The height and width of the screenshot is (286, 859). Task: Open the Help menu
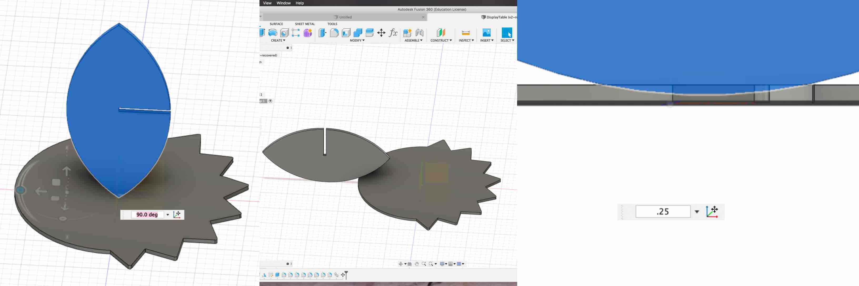coord(299,3)
